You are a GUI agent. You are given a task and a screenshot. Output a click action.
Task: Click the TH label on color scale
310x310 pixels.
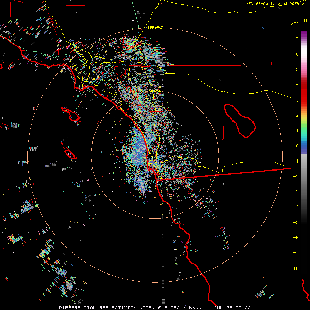point(296,268)
